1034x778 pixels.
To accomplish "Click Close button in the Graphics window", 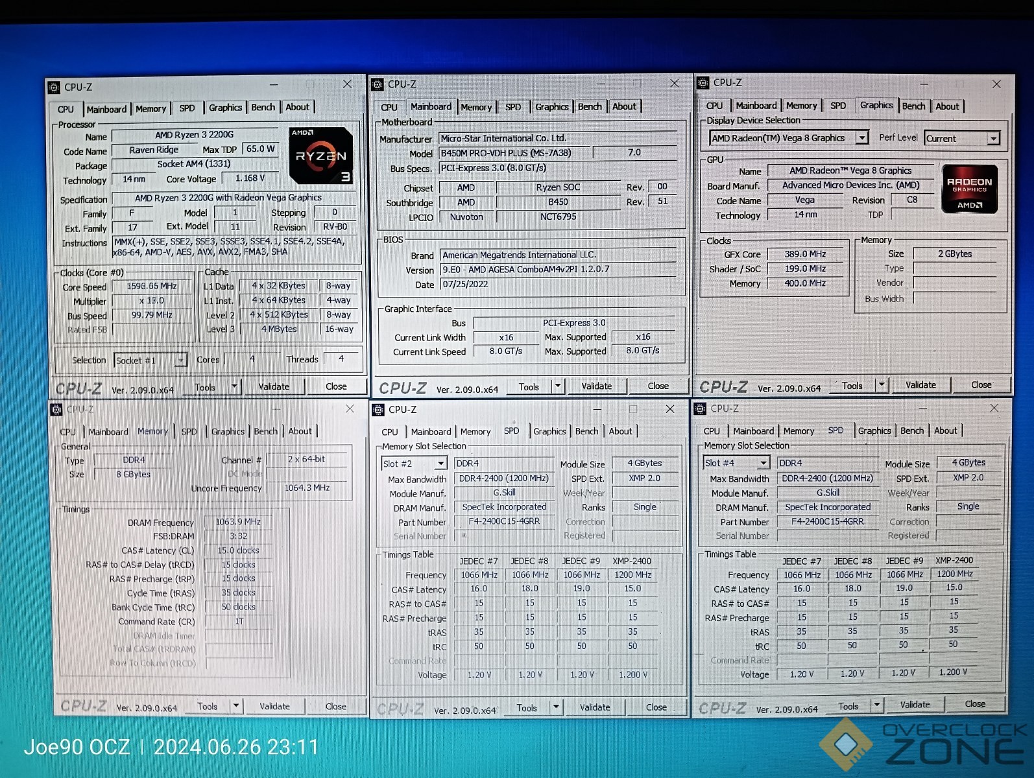I will click(981, 385).
